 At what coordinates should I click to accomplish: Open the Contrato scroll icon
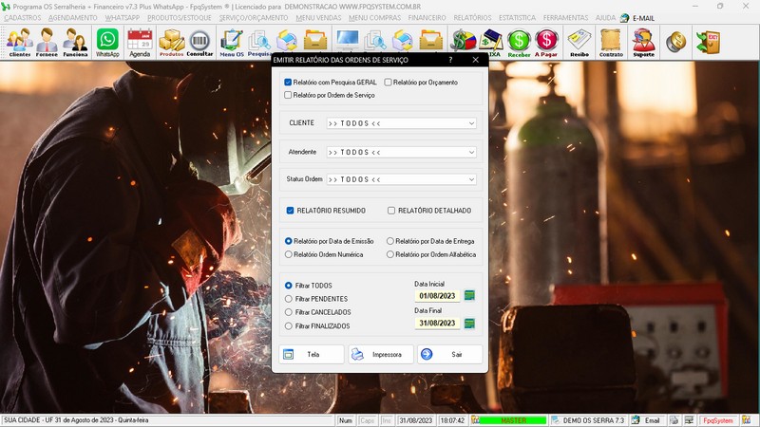pyautogui.click(x=611, y=42)
